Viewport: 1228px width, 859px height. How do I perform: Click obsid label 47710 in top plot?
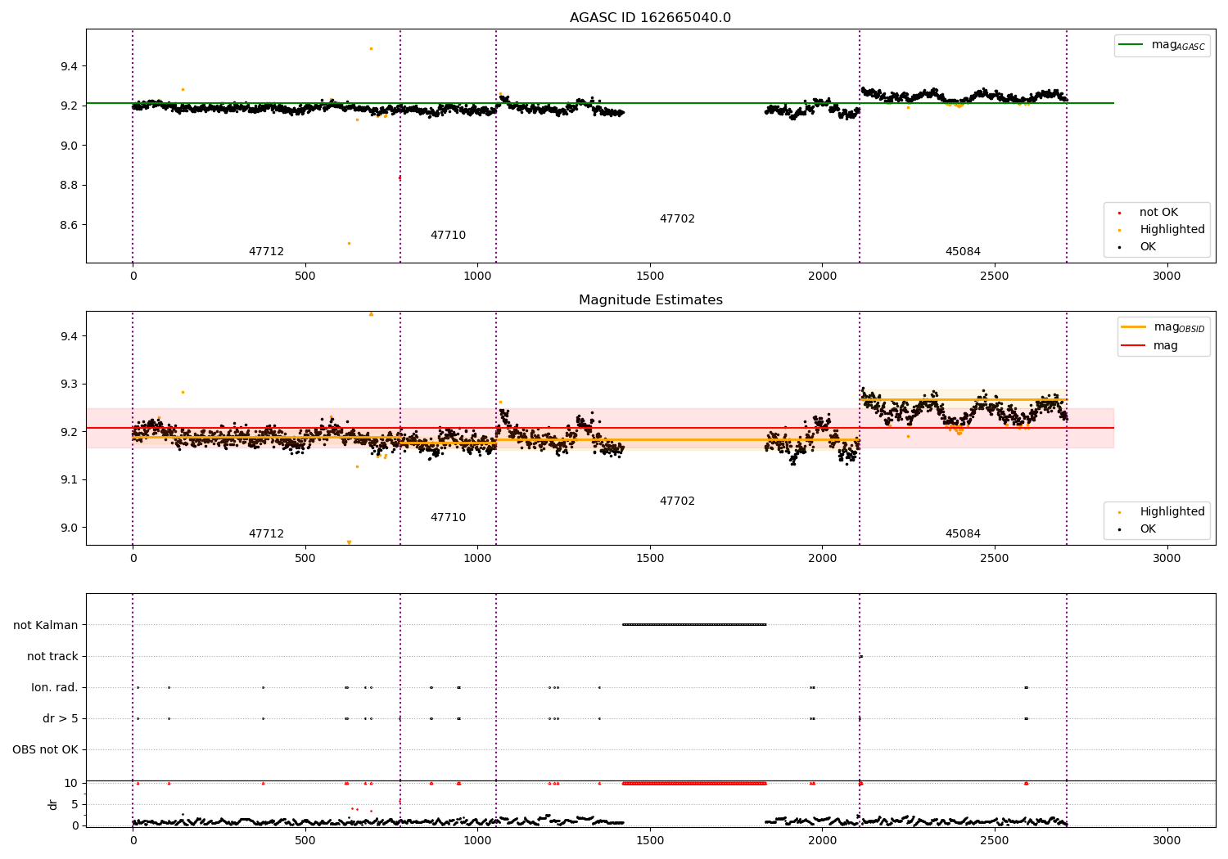448,236
